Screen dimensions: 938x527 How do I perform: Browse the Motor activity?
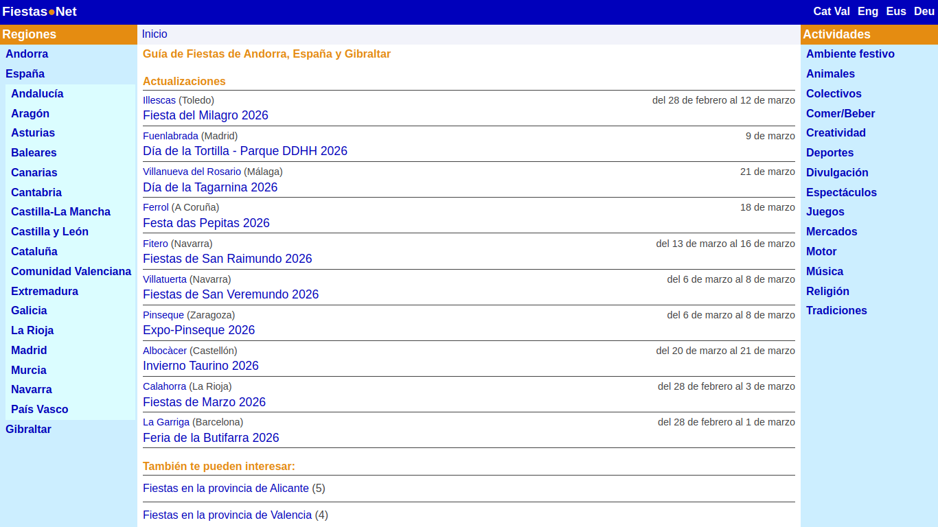(821, 252)
